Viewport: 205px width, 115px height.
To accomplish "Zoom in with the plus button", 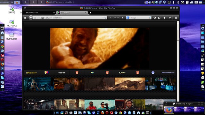I will click(122, 18).
